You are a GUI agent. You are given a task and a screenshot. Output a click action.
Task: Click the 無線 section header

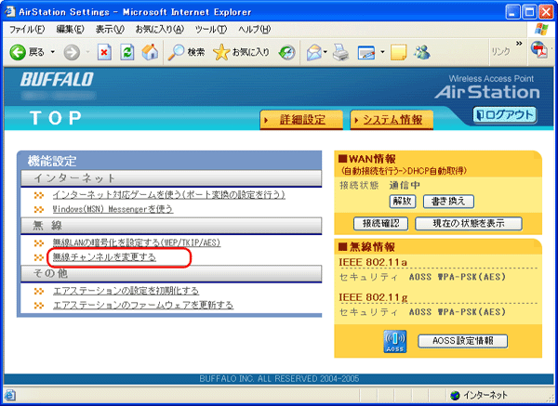click(171, 226)
